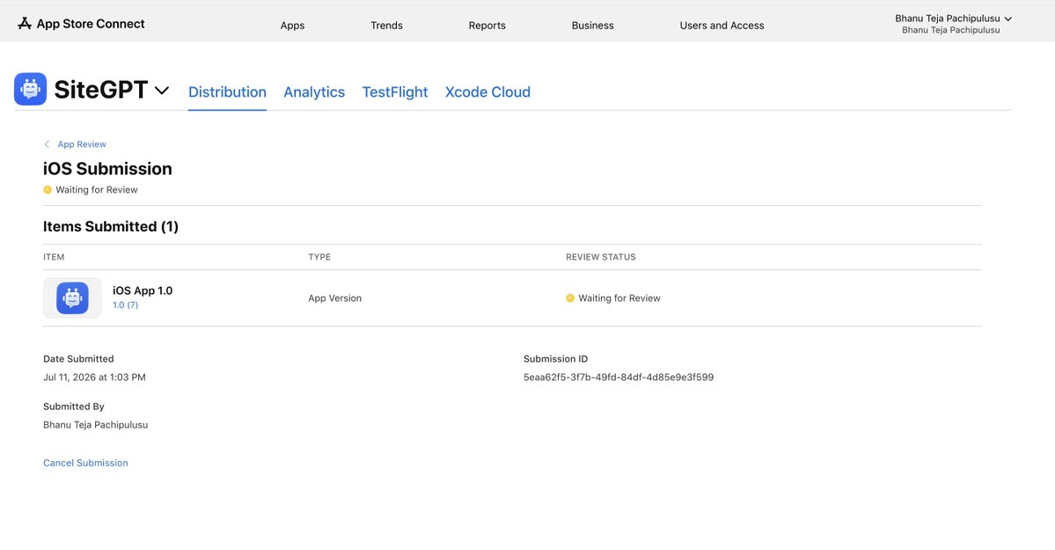This screenshot has height=550, width=1055.
Task: Switch to the TestFlight tab
Action: tap(395, 92)
